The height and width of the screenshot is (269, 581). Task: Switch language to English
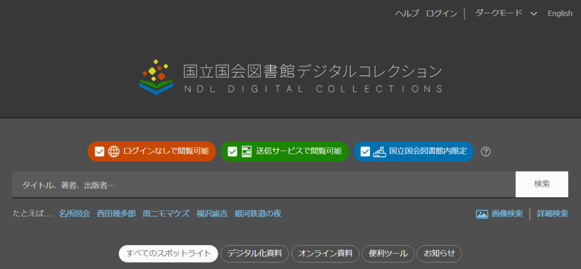[560, 14]
